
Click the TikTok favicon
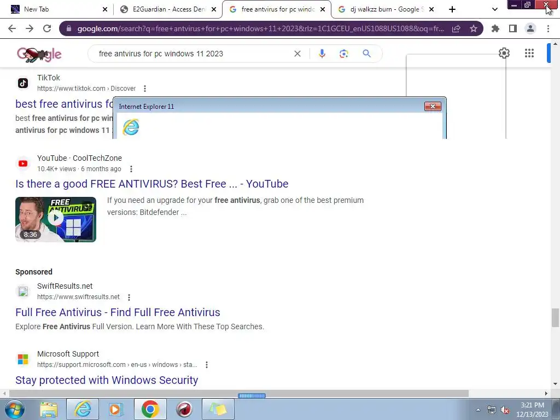23,83
